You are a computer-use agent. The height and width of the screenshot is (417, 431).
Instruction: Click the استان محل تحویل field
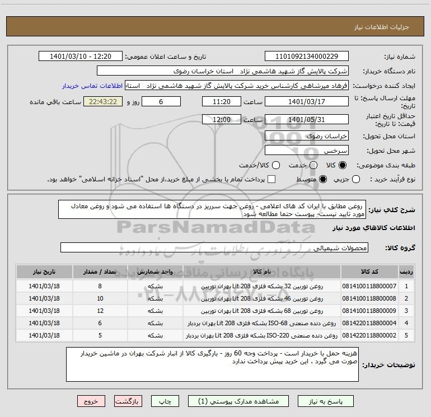click(x=306, y=136)
